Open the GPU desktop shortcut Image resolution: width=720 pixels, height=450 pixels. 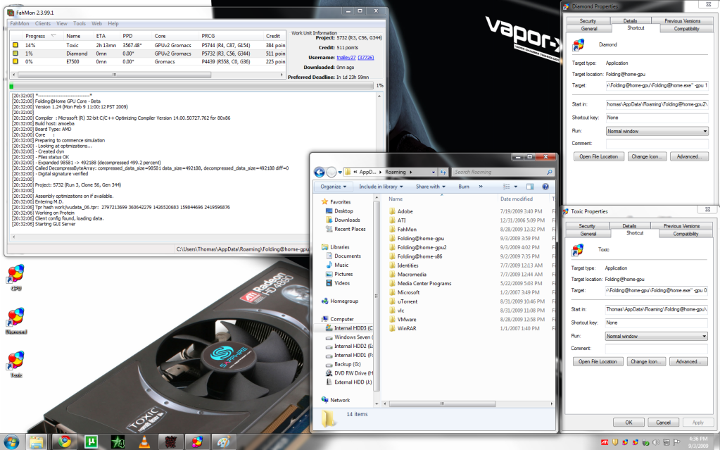tap(15, 273)
